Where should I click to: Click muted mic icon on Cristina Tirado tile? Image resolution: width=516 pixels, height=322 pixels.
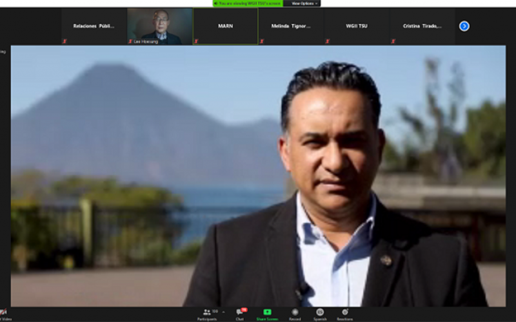pyautogui.click(x=393, y=41)
